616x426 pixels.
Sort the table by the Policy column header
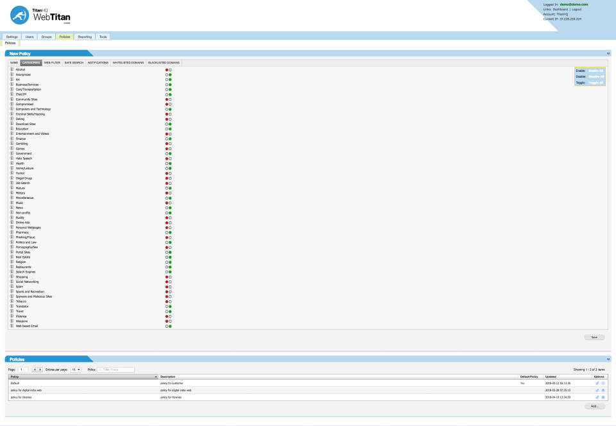click(x=82, y=377)
